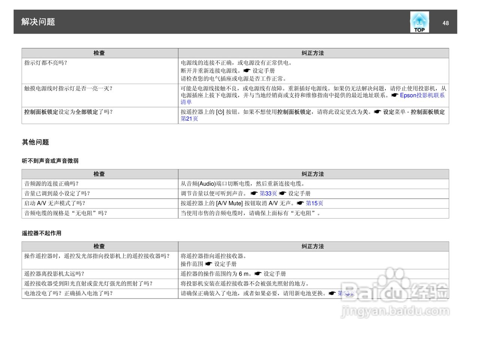Click the hand pointer before 第53页
The image size is (479, 338).
(332, 294)
